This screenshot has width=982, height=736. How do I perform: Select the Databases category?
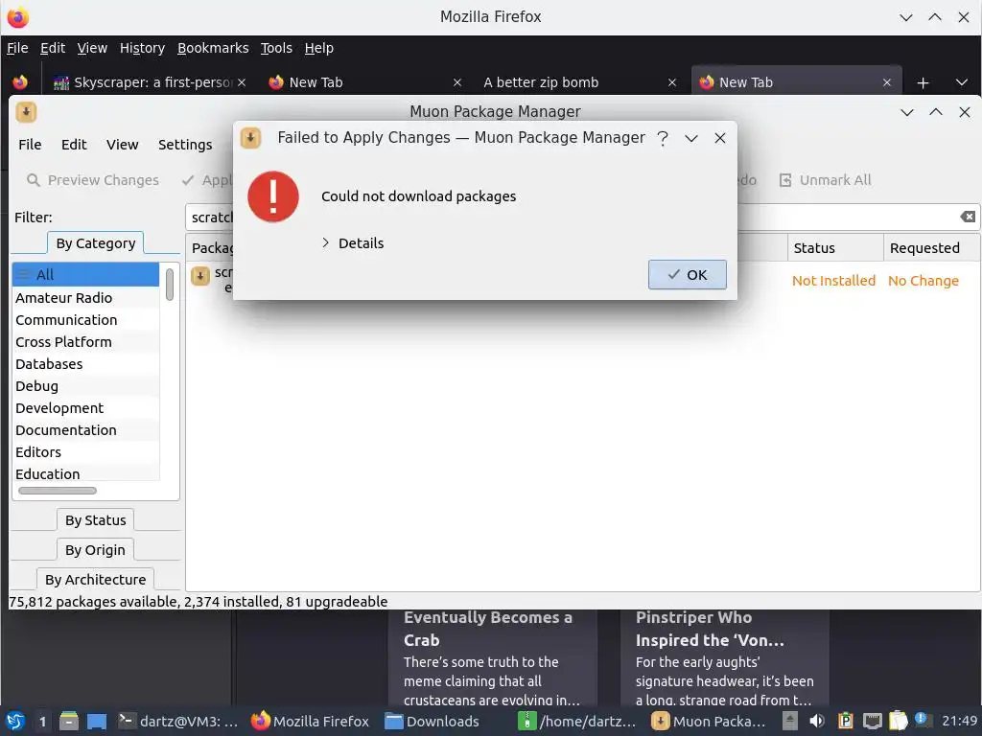pos(85,363)
